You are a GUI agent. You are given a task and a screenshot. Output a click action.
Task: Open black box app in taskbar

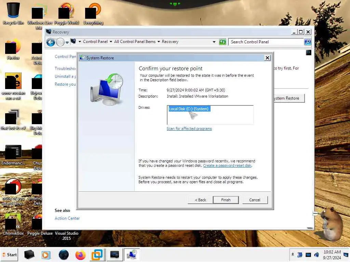click(x=29, y=254)
